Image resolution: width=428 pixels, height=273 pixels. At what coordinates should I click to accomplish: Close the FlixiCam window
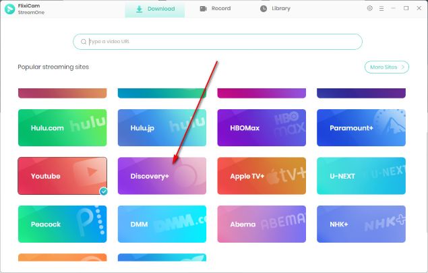(419, 9)
